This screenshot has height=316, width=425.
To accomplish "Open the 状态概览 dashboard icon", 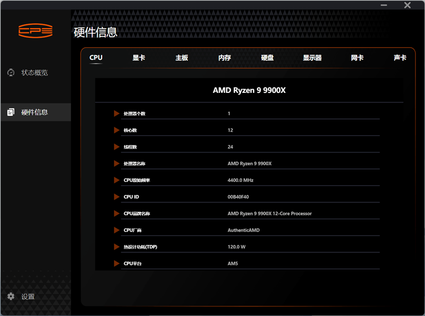I will coord(11,72).
